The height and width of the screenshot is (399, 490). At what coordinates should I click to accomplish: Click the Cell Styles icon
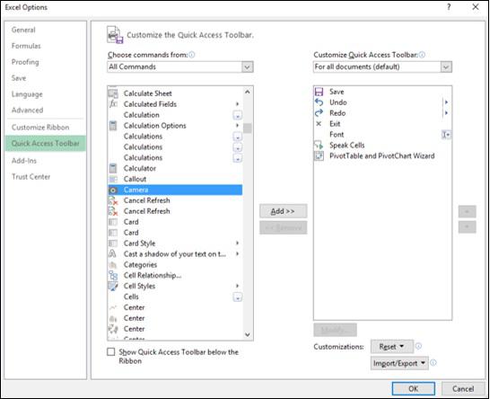click(113, 286)
